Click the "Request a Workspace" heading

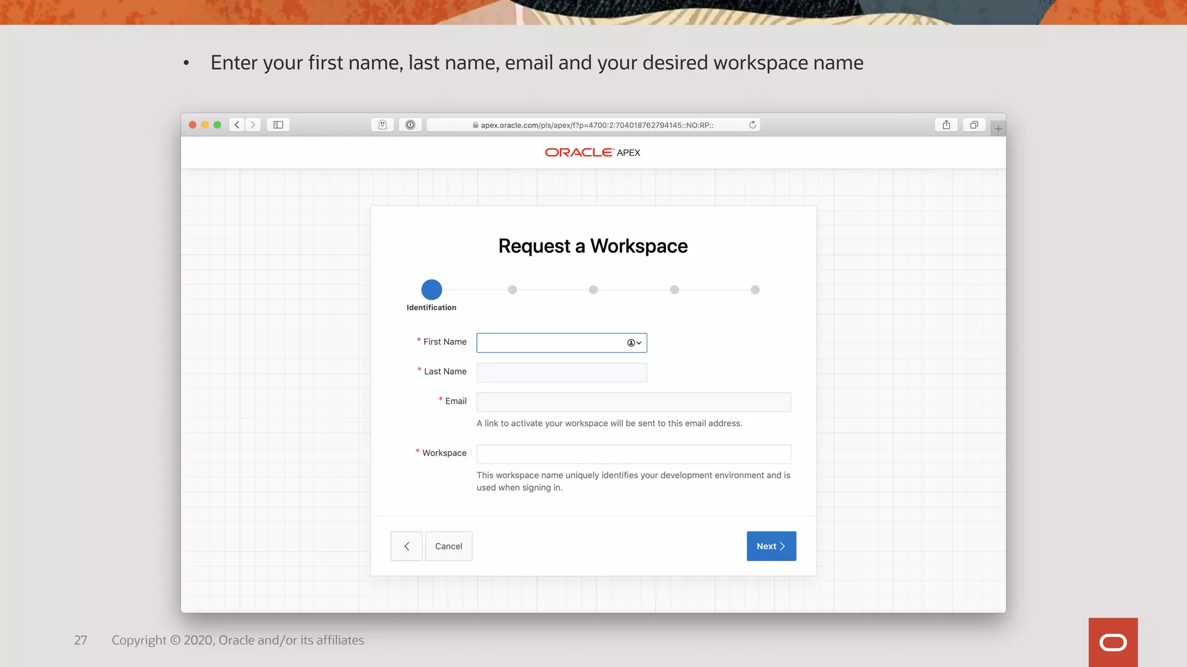coord(593,246)
